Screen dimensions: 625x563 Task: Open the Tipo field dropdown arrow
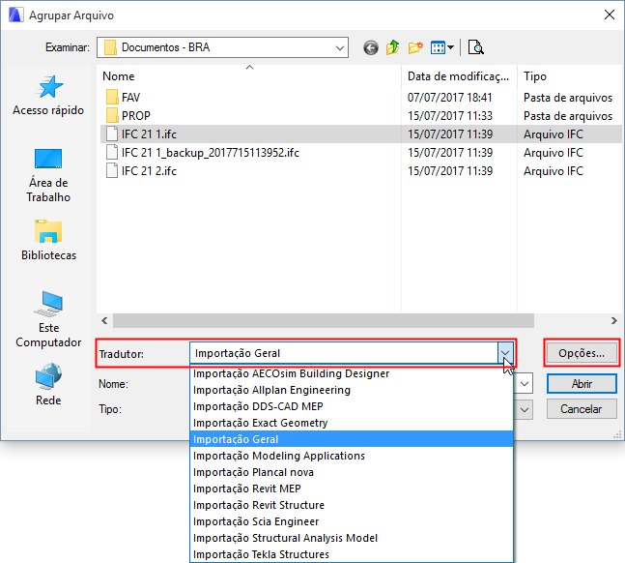[x=525, y=409]
